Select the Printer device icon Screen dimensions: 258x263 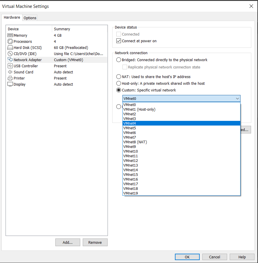[10, 78]
